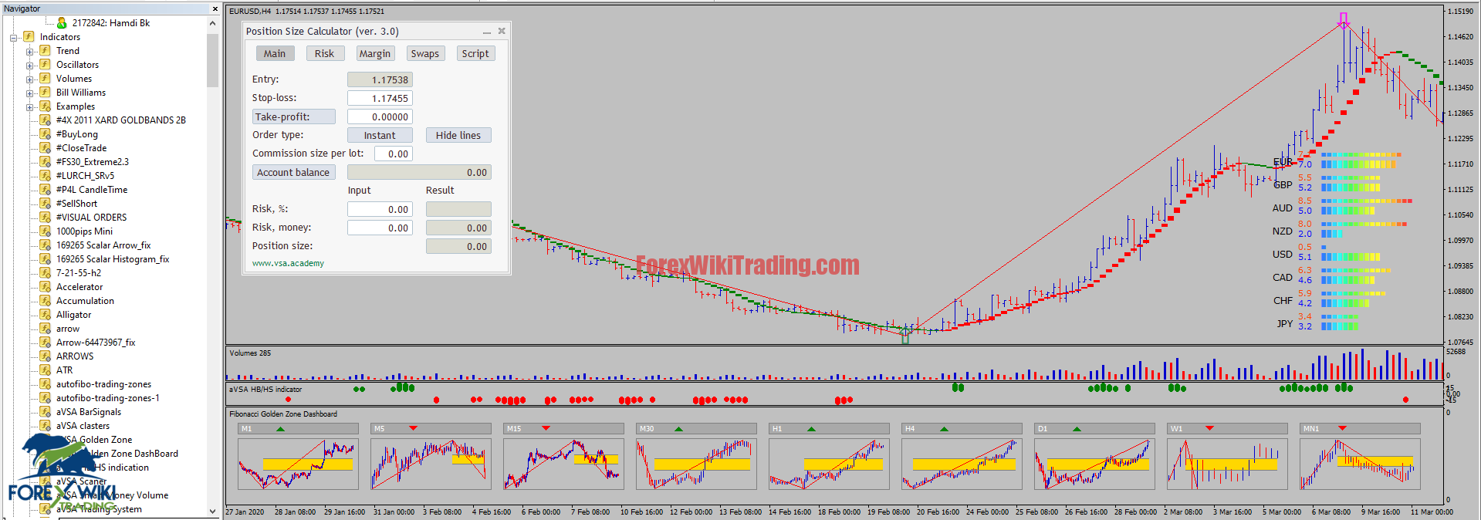Click the Navigator scrollbar up arrow
The height and width of the screenshot is (520, 1481).
(213, 23)
